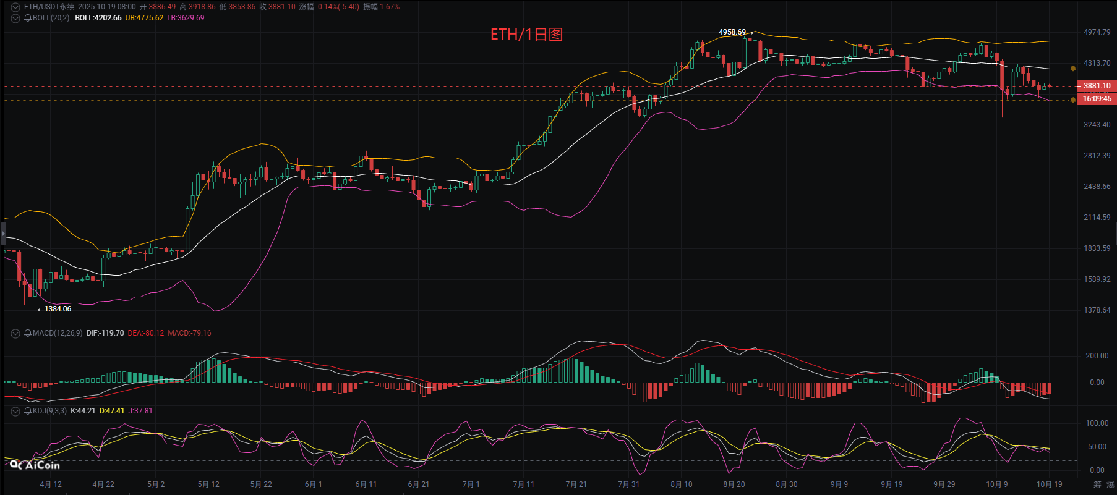Viewport: 1117px width, 495px height.
Task: Click the 9月 29 date label
Action: 944,484
